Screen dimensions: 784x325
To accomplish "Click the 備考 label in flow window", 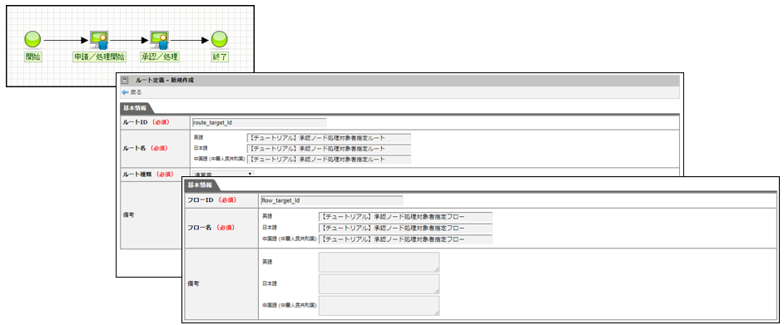I will 192,283.
